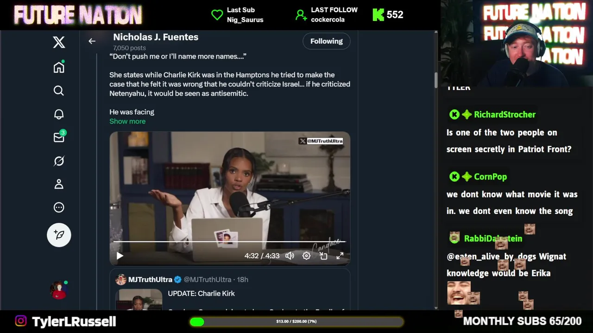Open the More circle icon
This screenshot has height=333, width=593.
click(59, 208)
